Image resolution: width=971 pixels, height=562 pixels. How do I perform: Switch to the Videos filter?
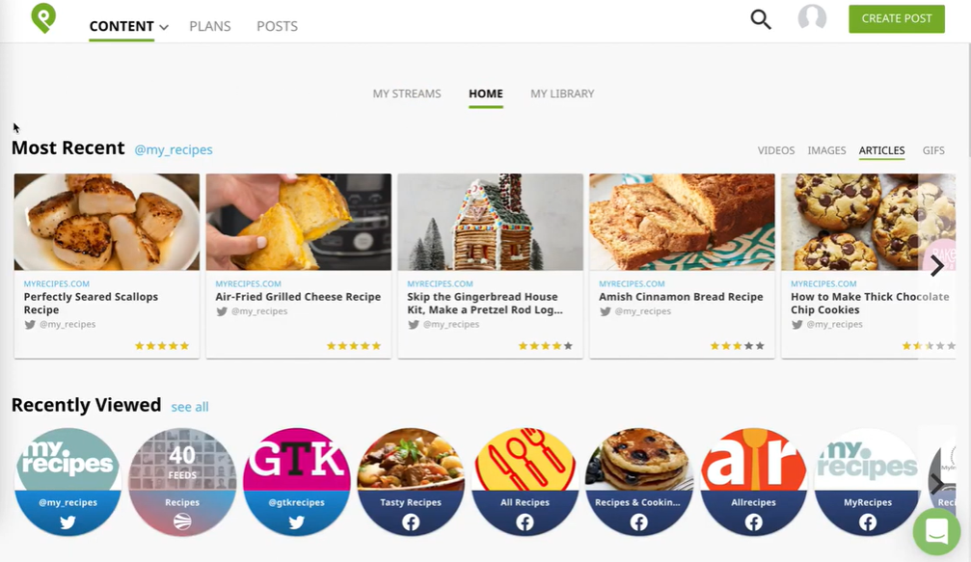(776, 150)
